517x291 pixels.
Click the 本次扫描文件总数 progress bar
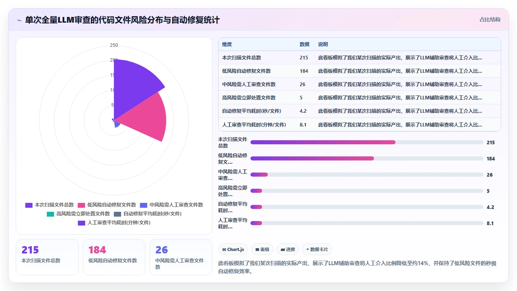click(367, 142)
